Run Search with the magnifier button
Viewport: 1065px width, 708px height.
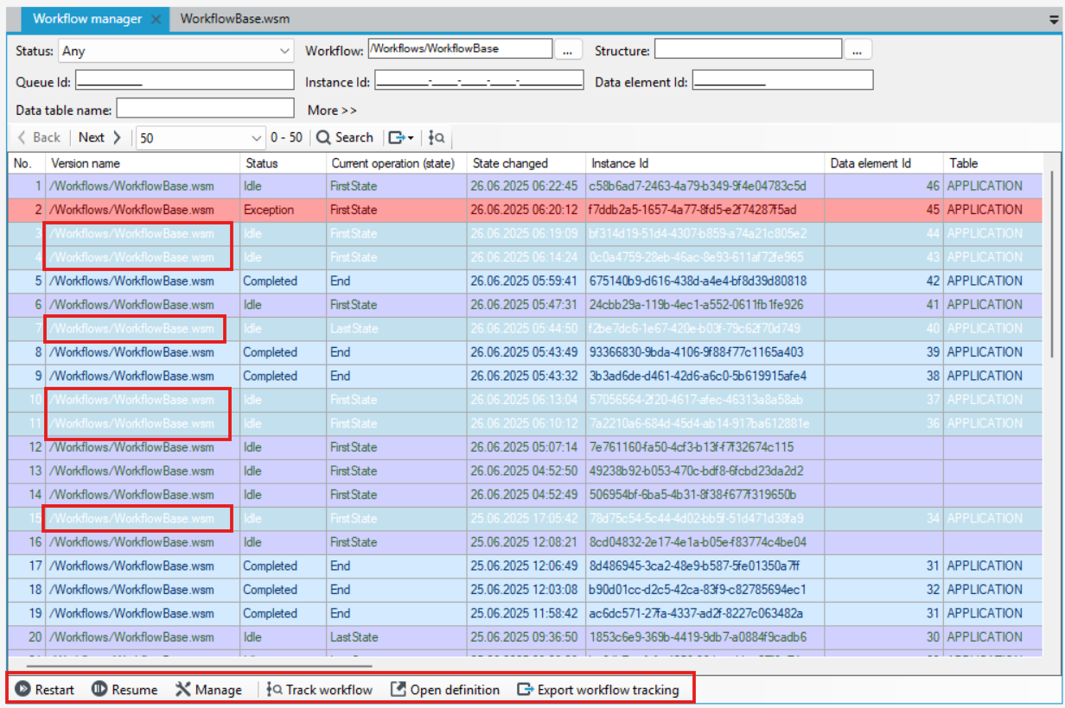(x=345, y=137)
